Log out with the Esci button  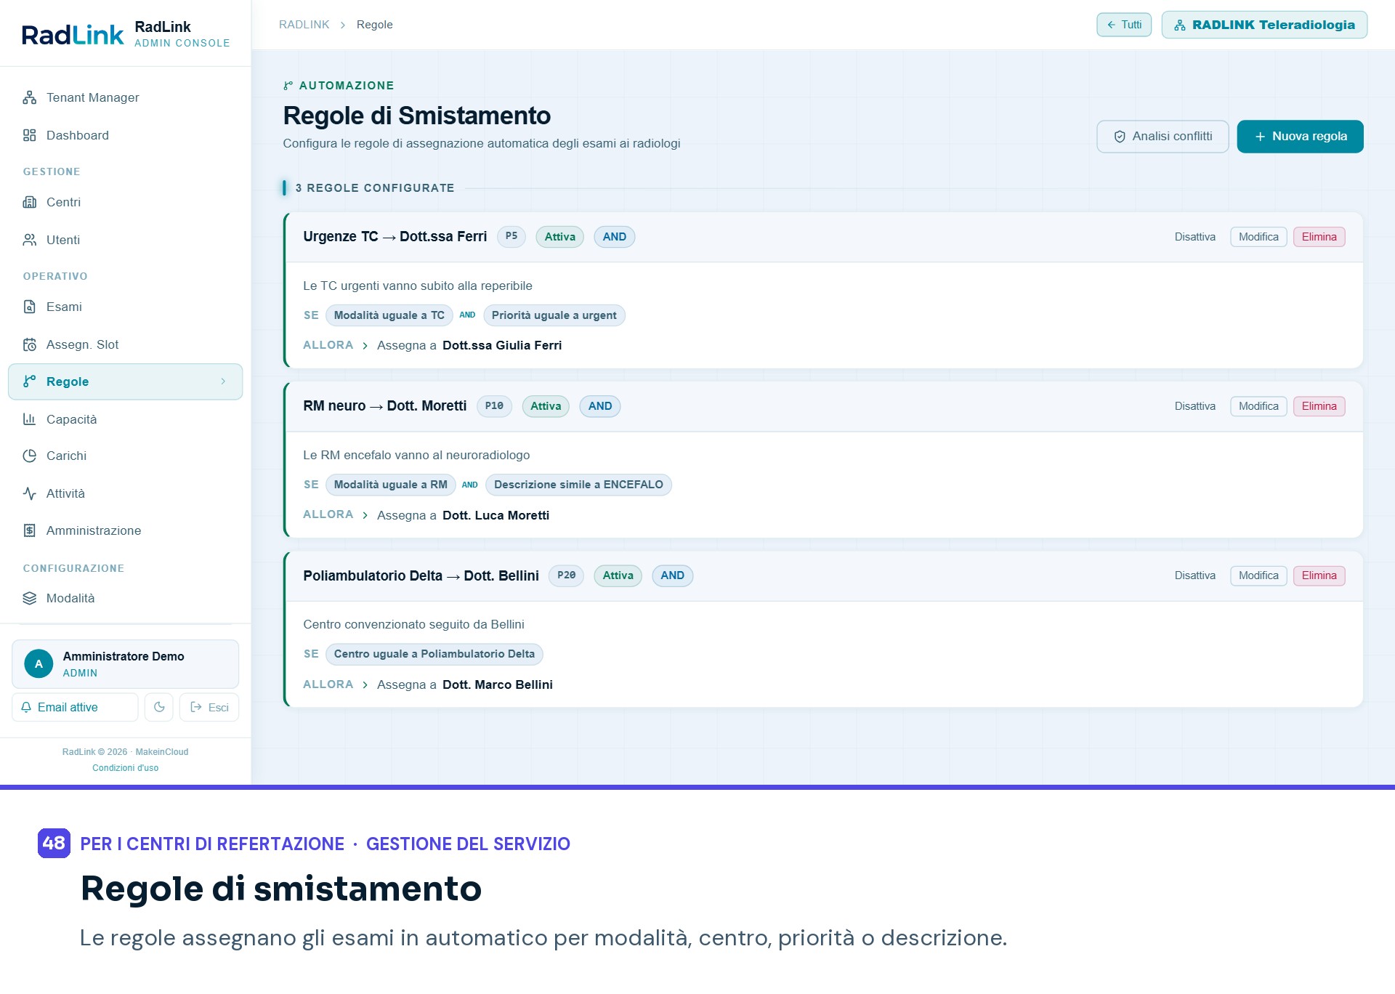(x=209, y=707)
